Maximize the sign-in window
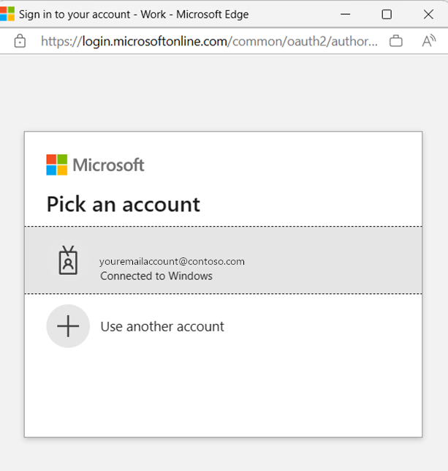Screen dimensions: 448x471 coord(387,14)
